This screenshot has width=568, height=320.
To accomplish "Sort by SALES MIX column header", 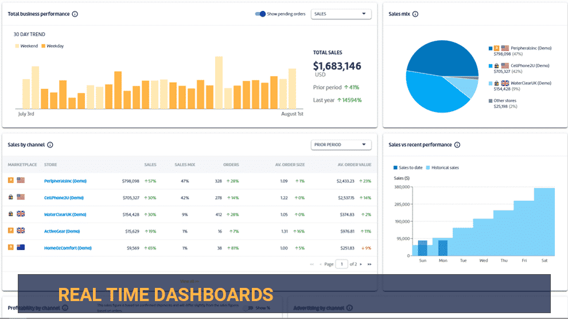I will click(x=185, y=165).
